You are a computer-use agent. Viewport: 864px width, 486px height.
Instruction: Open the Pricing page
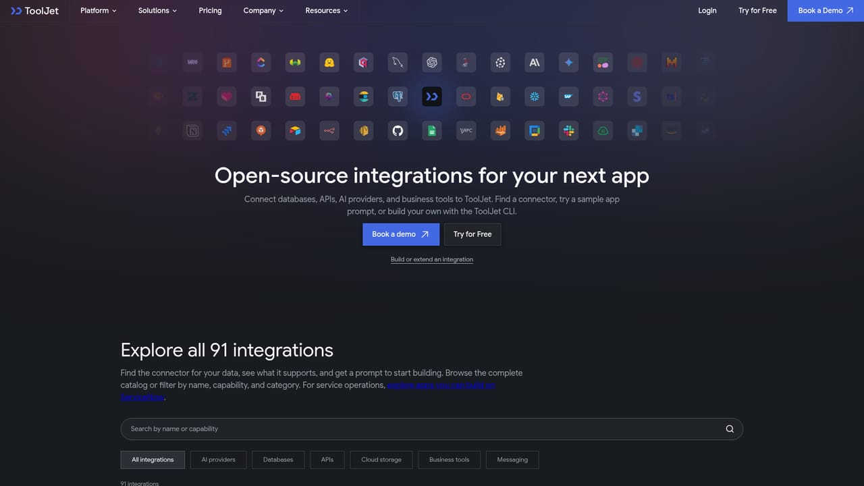(x=211, y=11)
